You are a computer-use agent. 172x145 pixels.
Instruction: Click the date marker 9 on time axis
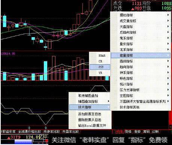pyautogui.click(x=46, y=128)
